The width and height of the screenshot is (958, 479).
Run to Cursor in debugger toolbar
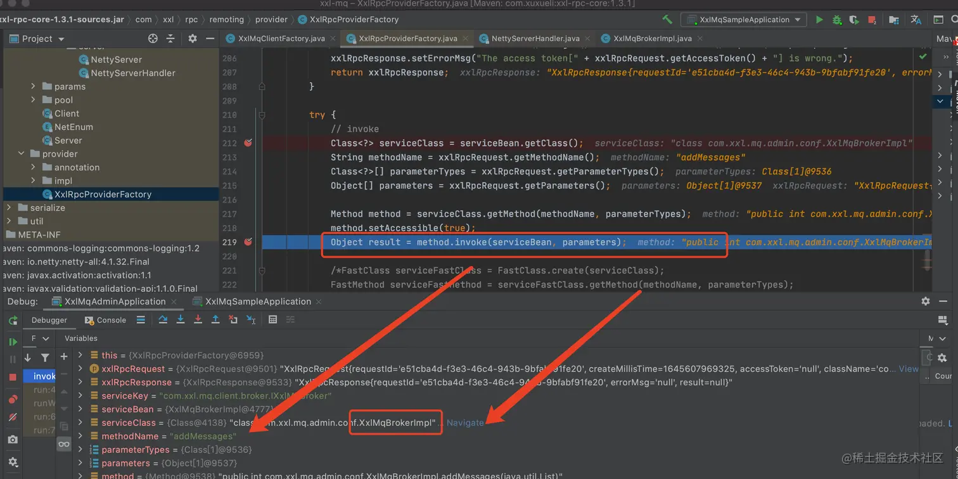[251, 320]
